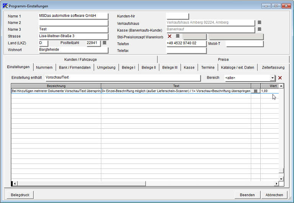The image size is (294, 203).
Task: Open the Preise tab
Action: pyautogui.click(x=223, y=59)
